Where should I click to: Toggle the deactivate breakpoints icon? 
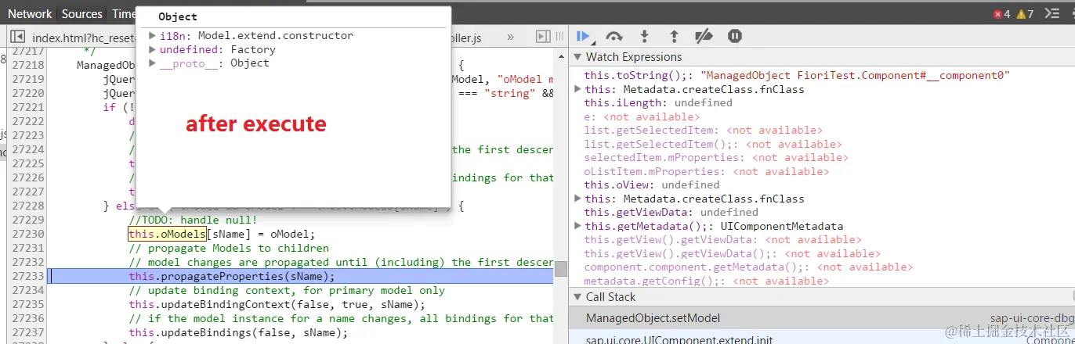point(704,36)
